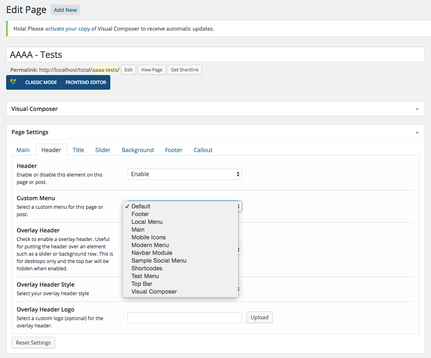Screen dimensions: 431x358
Task: Open the Overlay Header dropdown arrow
Action: pyautogui.click(x=239, y=250)
